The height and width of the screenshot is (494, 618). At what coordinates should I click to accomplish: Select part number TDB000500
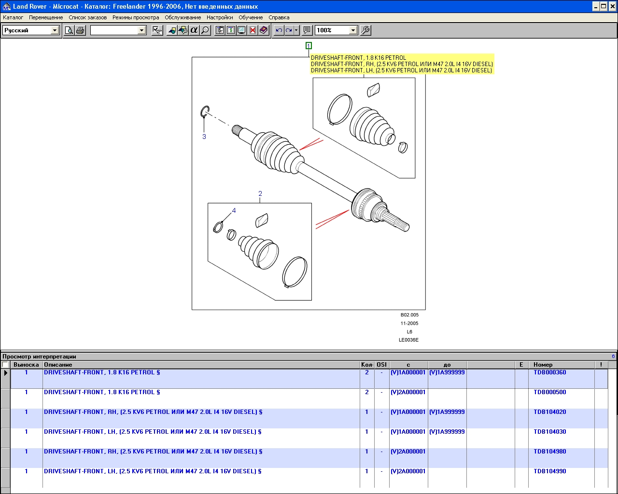(x=550, y=392)
